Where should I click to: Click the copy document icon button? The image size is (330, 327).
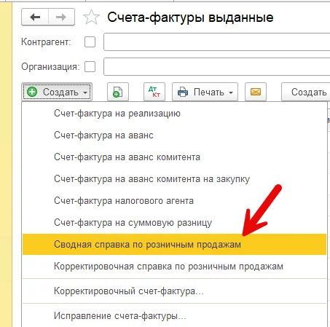tap(118, 92)
